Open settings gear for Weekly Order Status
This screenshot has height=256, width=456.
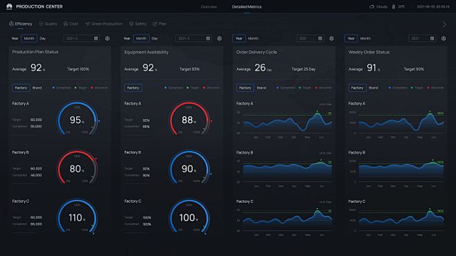444,38
